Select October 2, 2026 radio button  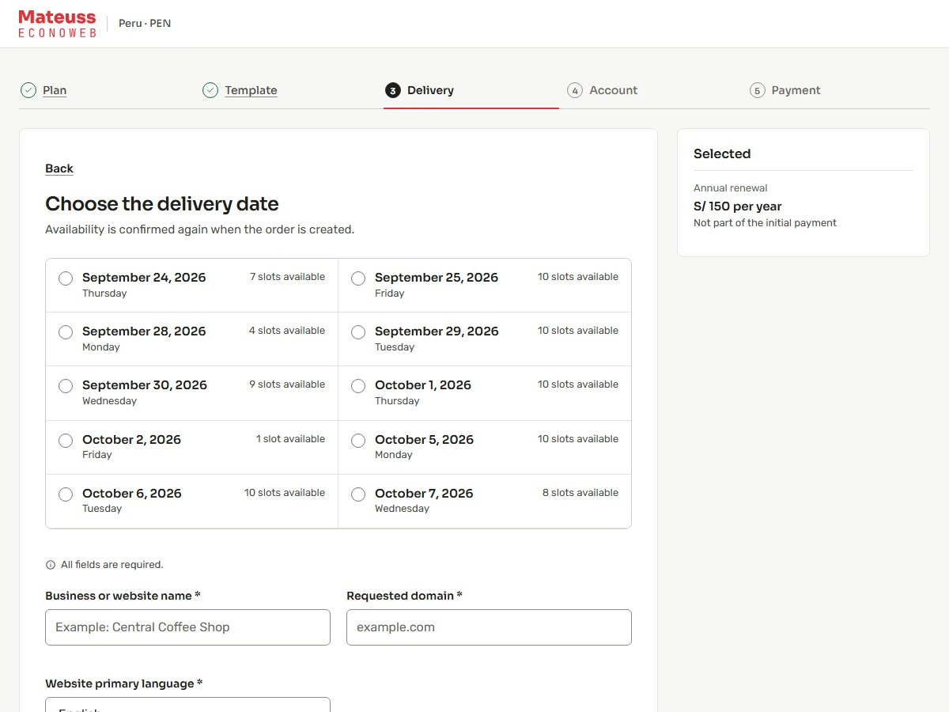pyautogui.click(x=66, y=441)
